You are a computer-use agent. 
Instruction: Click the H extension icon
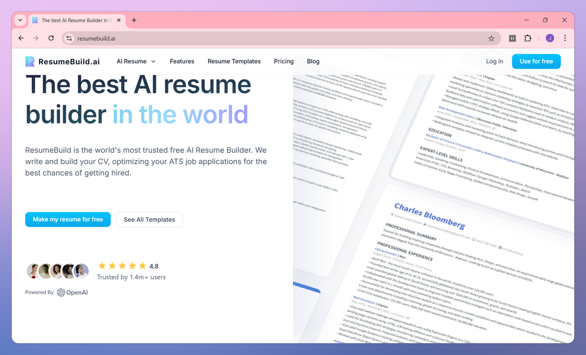point(512,38)
